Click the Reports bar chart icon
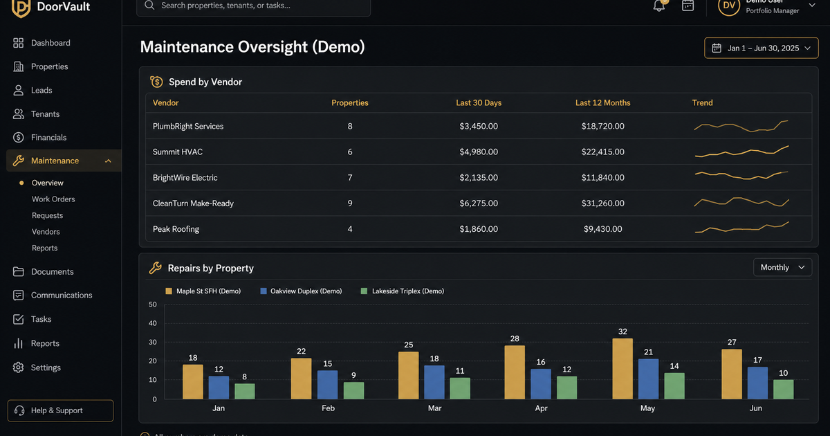This screenshot has height=436, width=830. 19,343
